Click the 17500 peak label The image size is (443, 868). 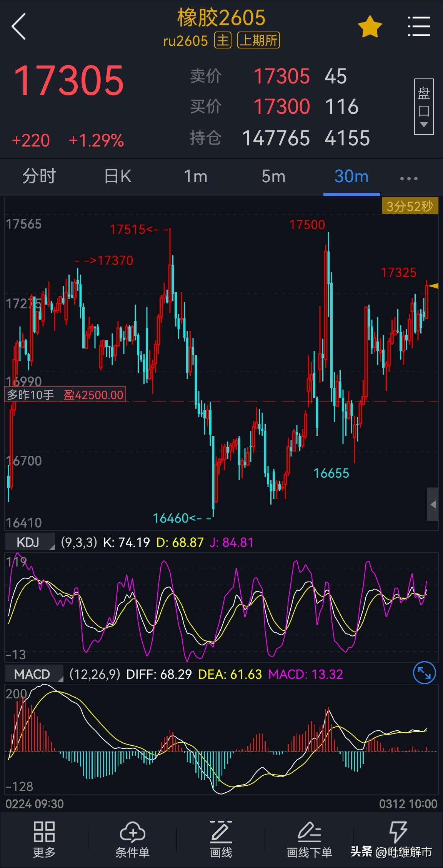[307, 225]
